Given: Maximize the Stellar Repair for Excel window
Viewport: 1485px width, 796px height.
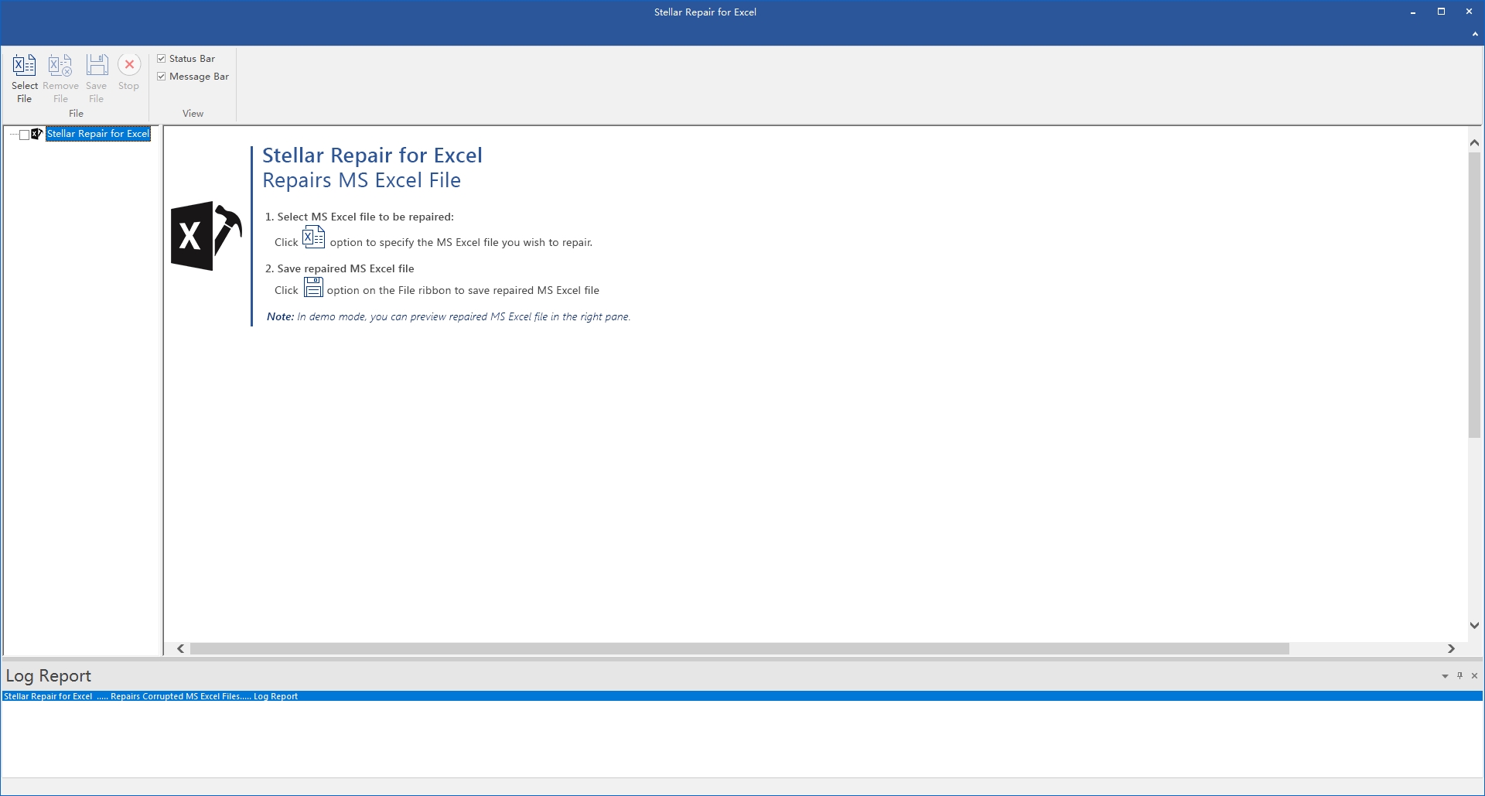Looking at the screenshot, I should pos(1441,12).
